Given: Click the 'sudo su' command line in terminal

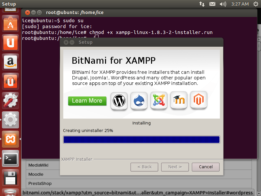Looking at the screenshot, I should point(53,21).
